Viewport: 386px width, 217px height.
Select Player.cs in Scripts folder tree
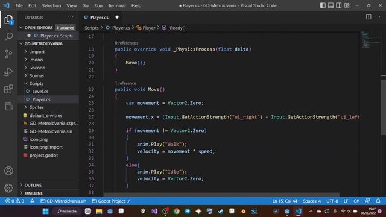[41, 99]
